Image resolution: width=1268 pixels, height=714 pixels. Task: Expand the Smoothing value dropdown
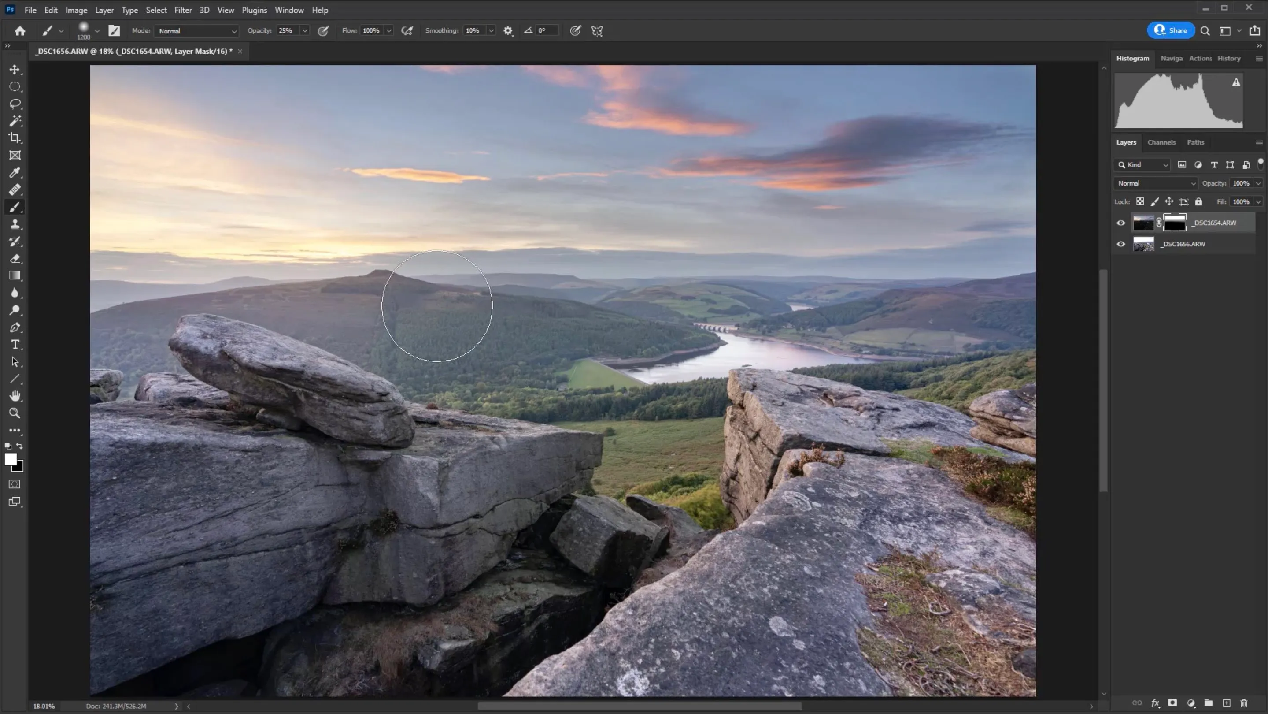(x=491, y=31)
